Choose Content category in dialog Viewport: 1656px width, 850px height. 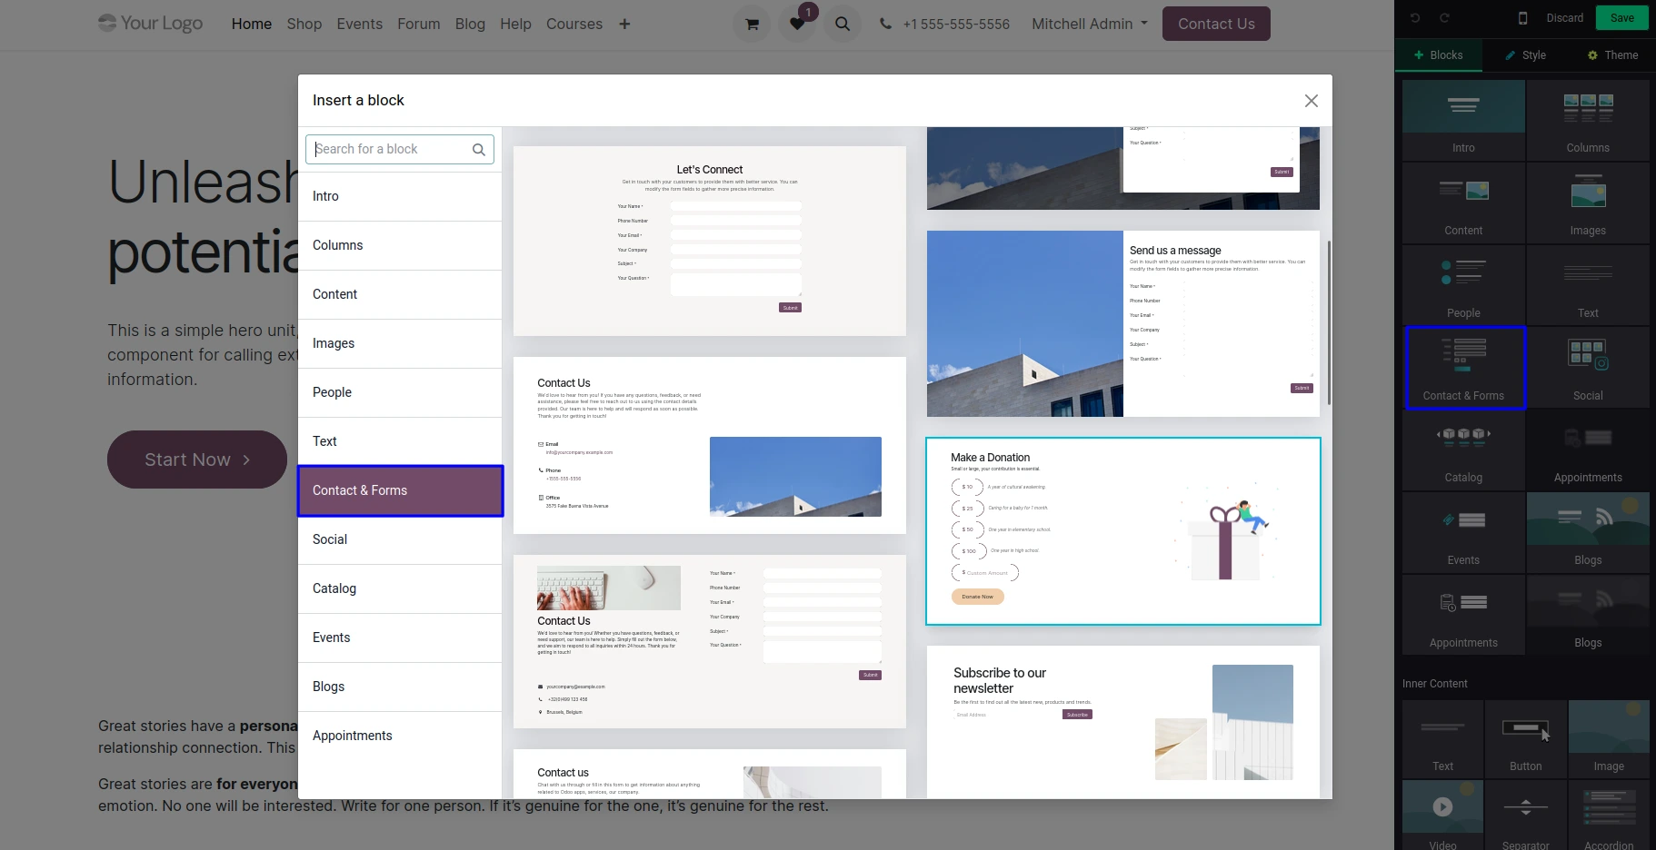(x=400, y=294)
